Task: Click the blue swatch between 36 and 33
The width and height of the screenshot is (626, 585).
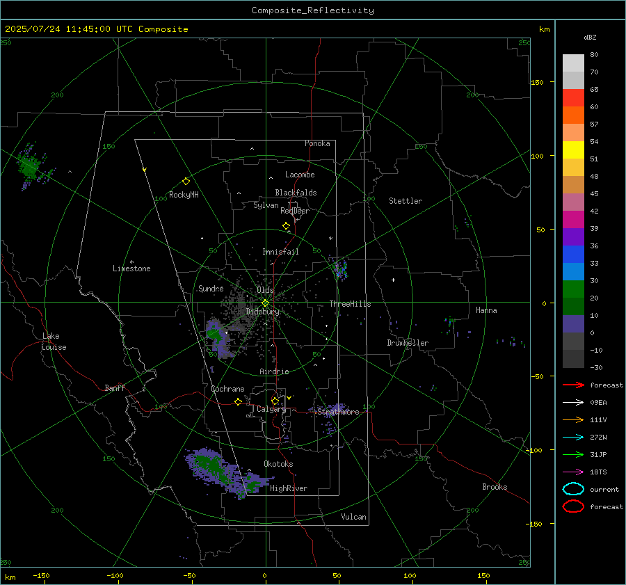Action: click(x=573, y=255)
